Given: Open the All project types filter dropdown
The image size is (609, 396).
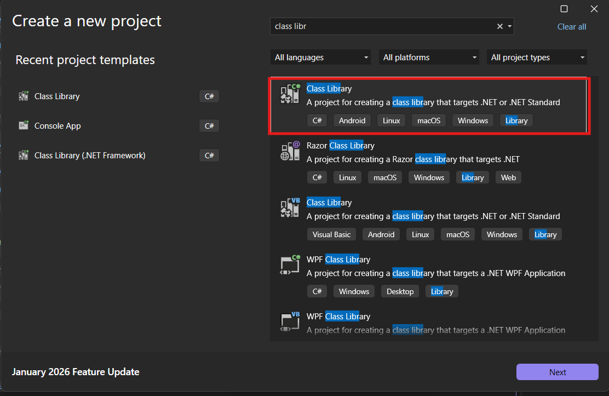Looking at the screenshot, I should click(x=537, y=57).
